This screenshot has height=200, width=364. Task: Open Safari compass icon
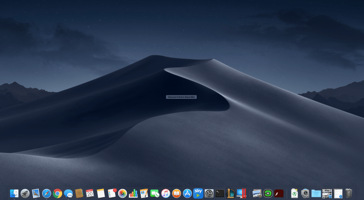46,193
